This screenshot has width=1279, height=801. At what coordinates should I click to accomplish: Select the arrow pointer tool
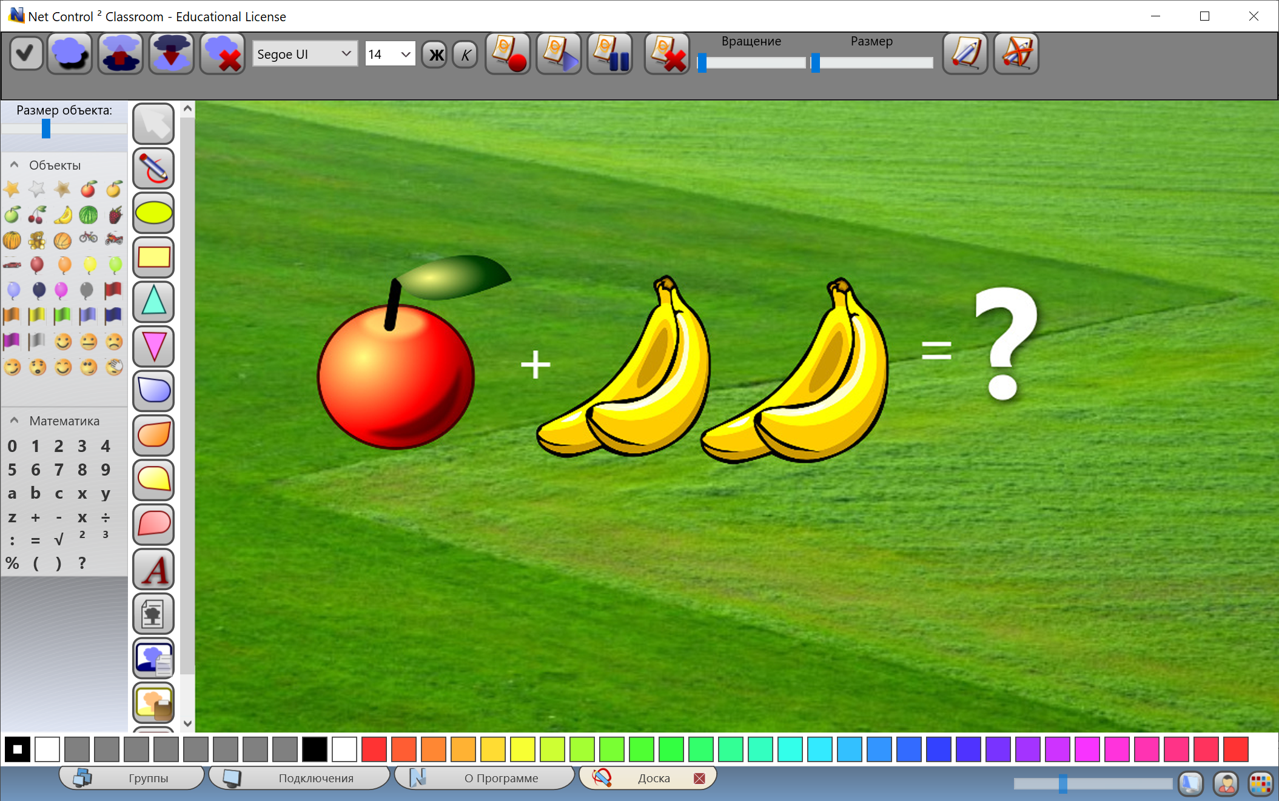pos(153,124)
